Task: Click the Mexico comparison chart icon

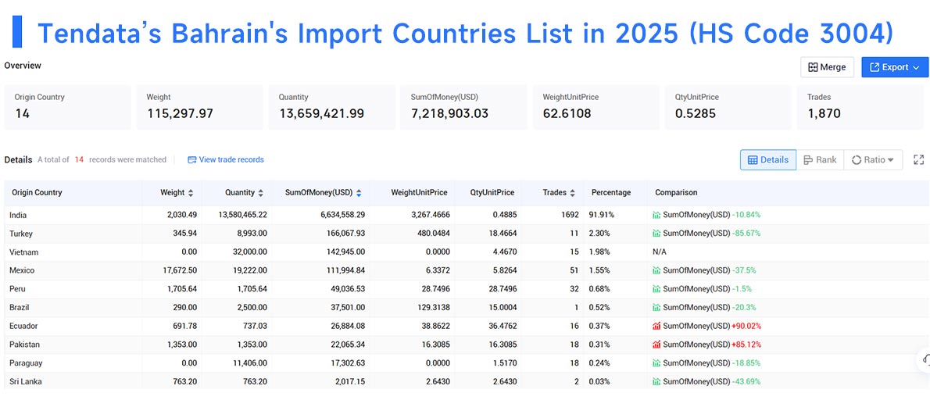Action: pos(656,270)
